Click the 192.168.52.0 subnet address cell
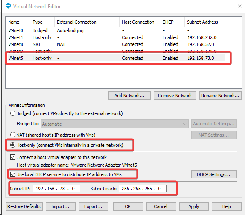This screenshot has width=245, height=215. tap(201, 44)
